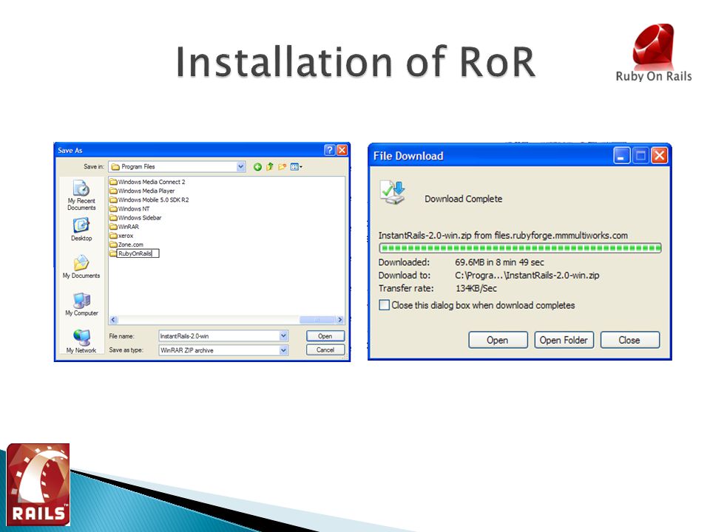Select the Windows Sidebar folder
Viewport: 710px width, 532px height.
tap(136, 218)
